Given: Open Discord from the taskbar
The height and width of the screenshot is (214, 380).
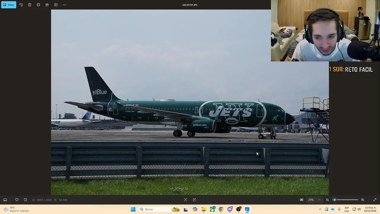Looking at the screenshot, I should coord(230,209).
